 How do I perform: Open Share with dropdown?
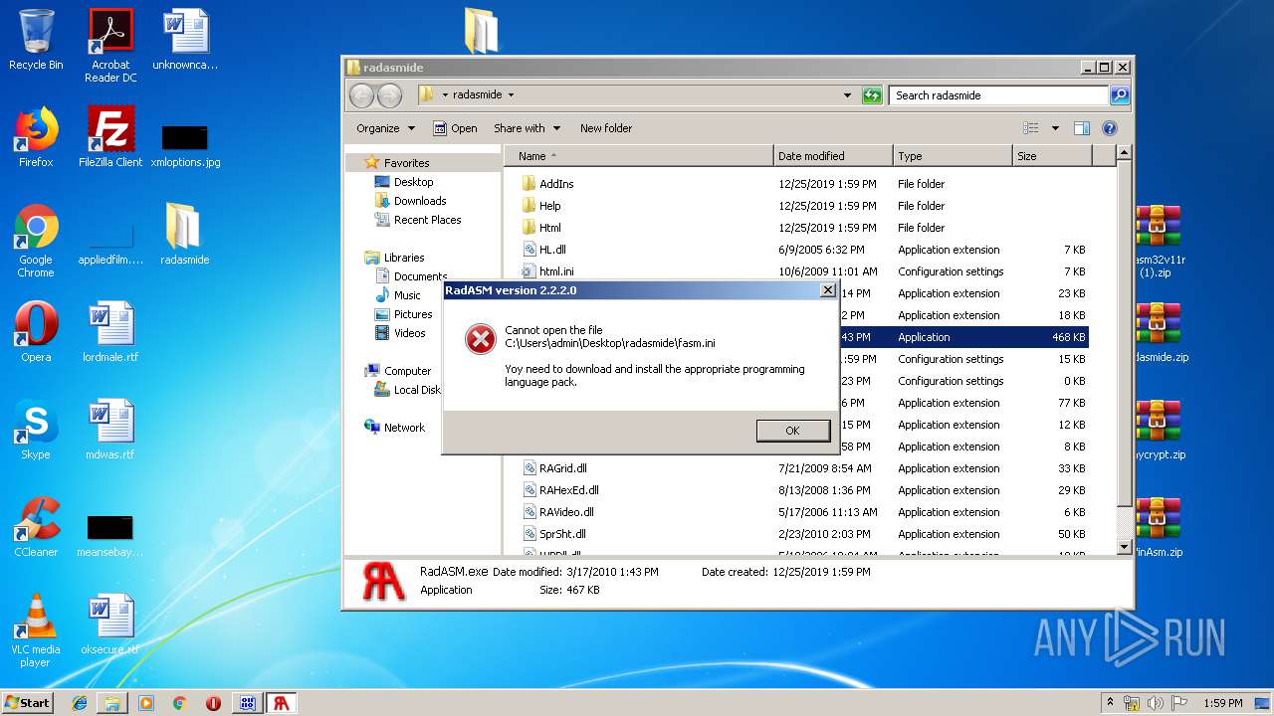(x=527, y=128)
